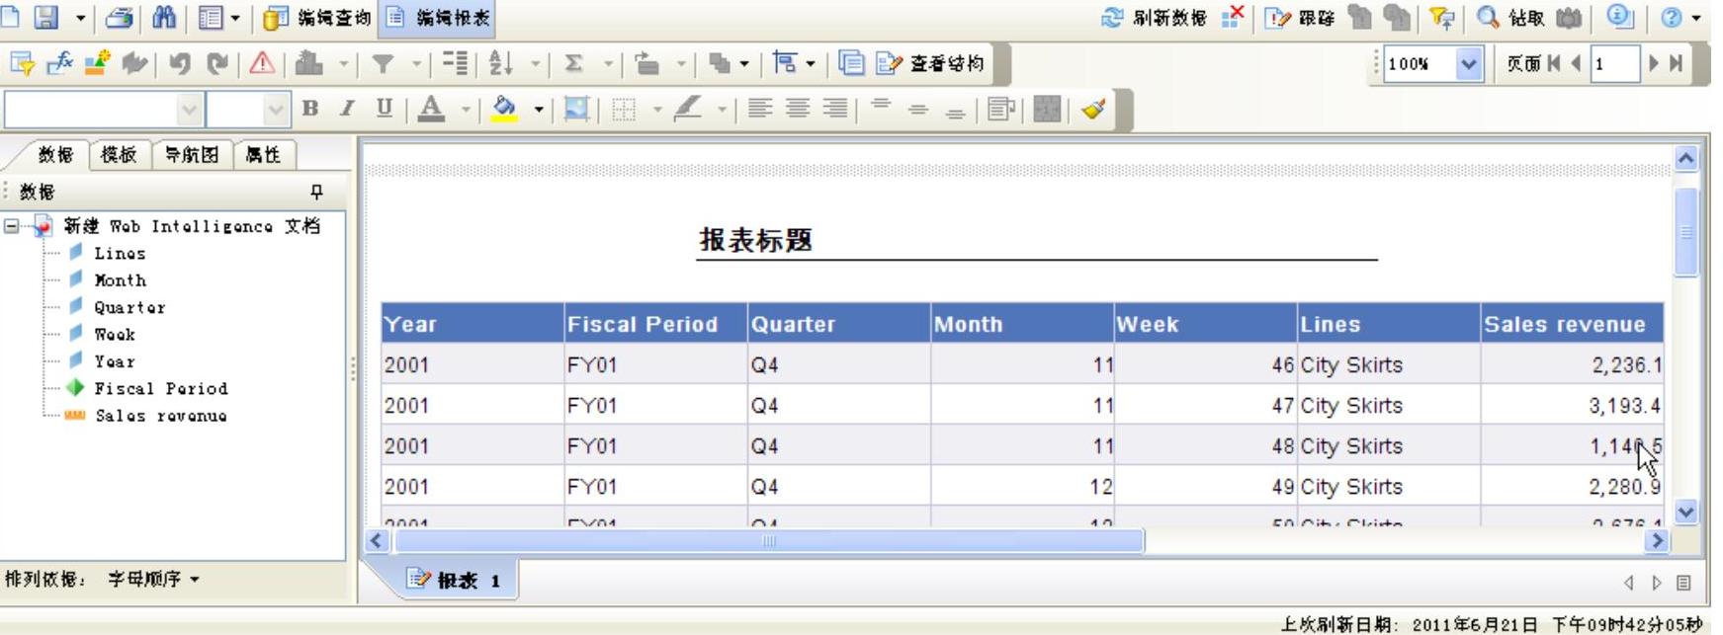This screenshot has height=635, width=1723.
Task: Click the Save floppy disk icon
Action: click(x=46, y=17)
